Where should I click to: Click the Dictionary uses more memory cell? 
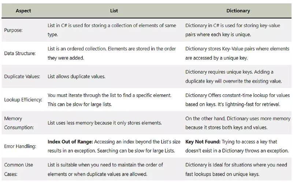click(238, 123)
